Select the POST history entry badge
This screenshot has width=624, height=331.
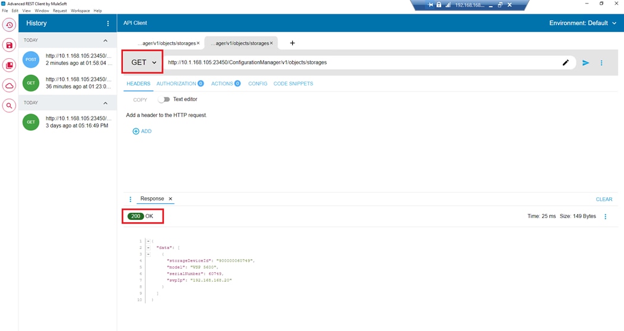[x=31, y=59]
